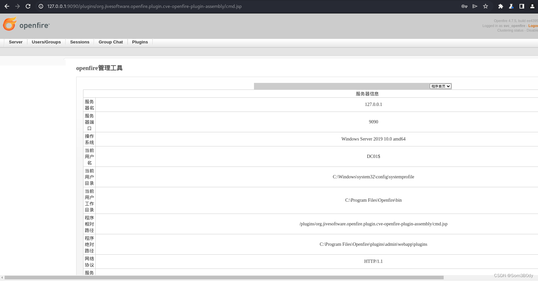
Task: Click the C:\Program Files\Openfire\plugins\admin\webapp\plugins value
Action: tap(373, 244)
